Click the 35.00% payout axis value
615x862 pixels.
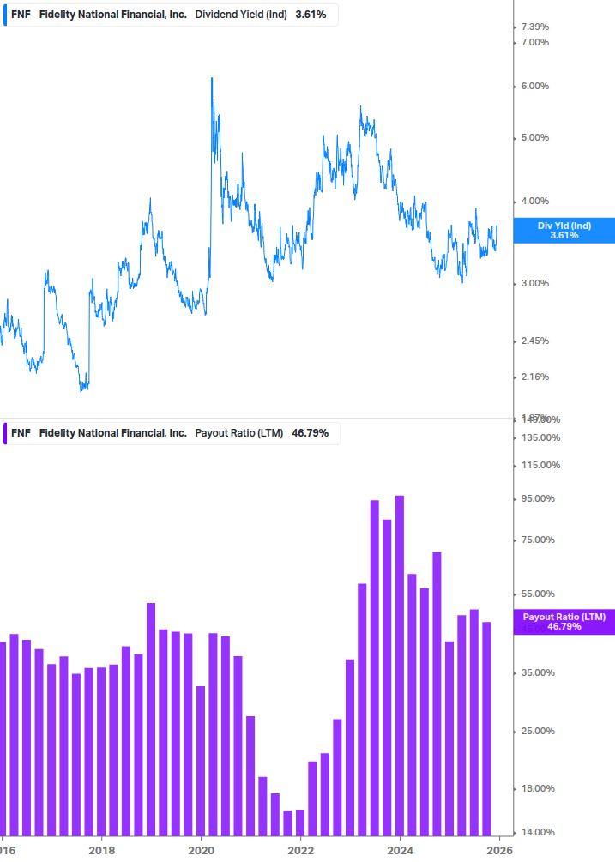click(x=538, y=673)
